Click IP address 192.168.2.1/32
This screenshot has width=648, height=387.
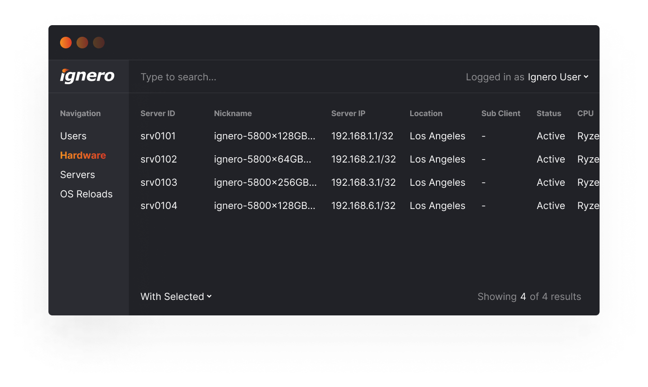coord(363,159)
